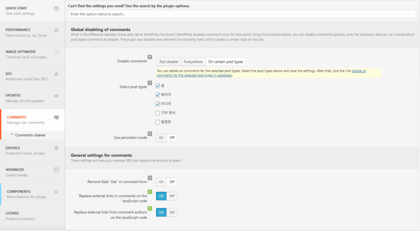
Task: Turn off Replace external links in comments
Action: [x=172, y=196]
